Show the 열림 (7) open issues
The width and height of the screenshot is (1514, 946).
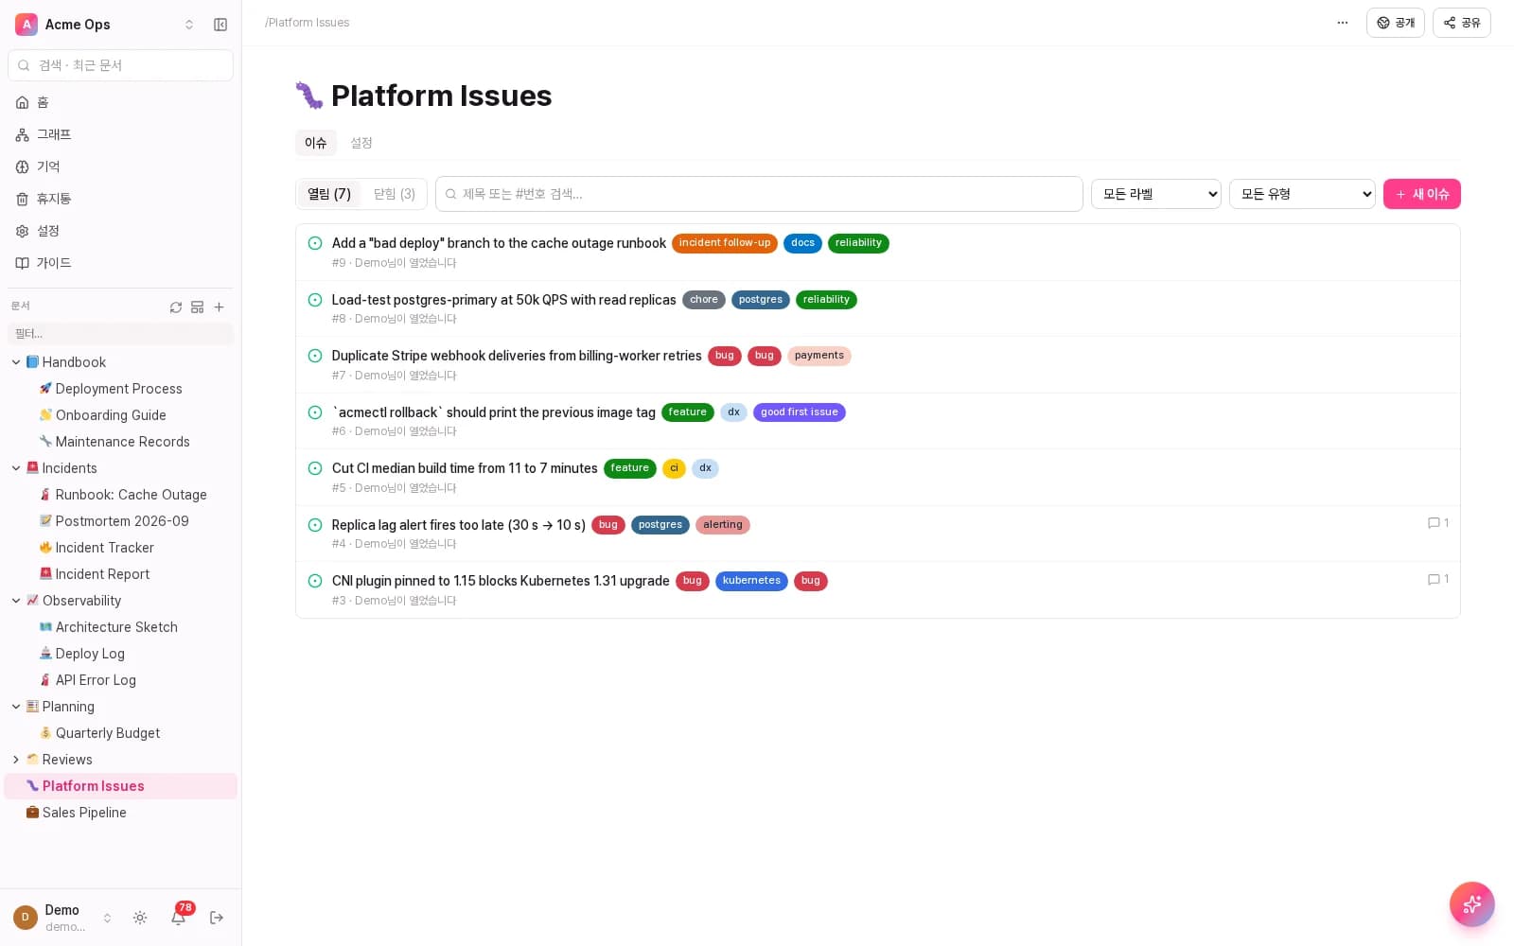coord(329,194)
